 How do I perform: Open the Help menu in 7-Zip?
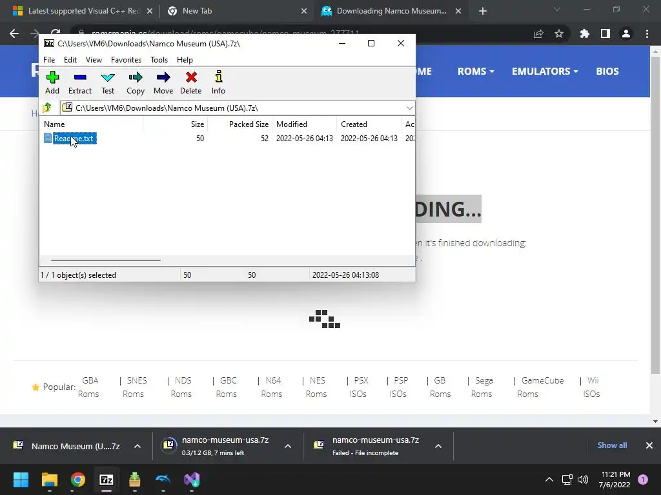pos(185,60)
